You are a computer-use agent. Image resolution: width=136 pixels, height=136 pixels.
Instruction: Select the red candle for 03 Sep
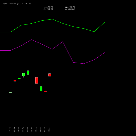(x=50, y=75)
